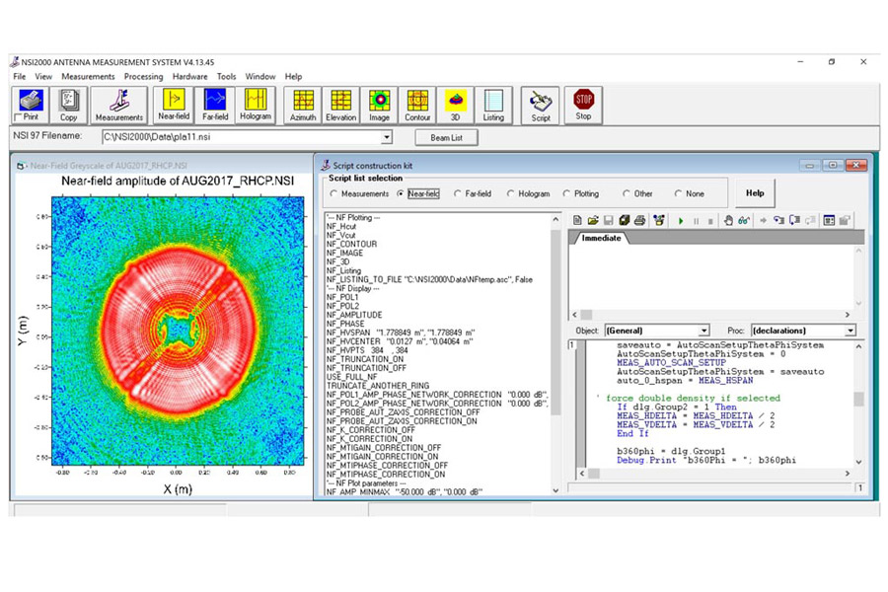The image size is (888, 592).
Task: Click NF_CONTOUR in the script list
Action: pyautogui.click(x=351, y=244)
